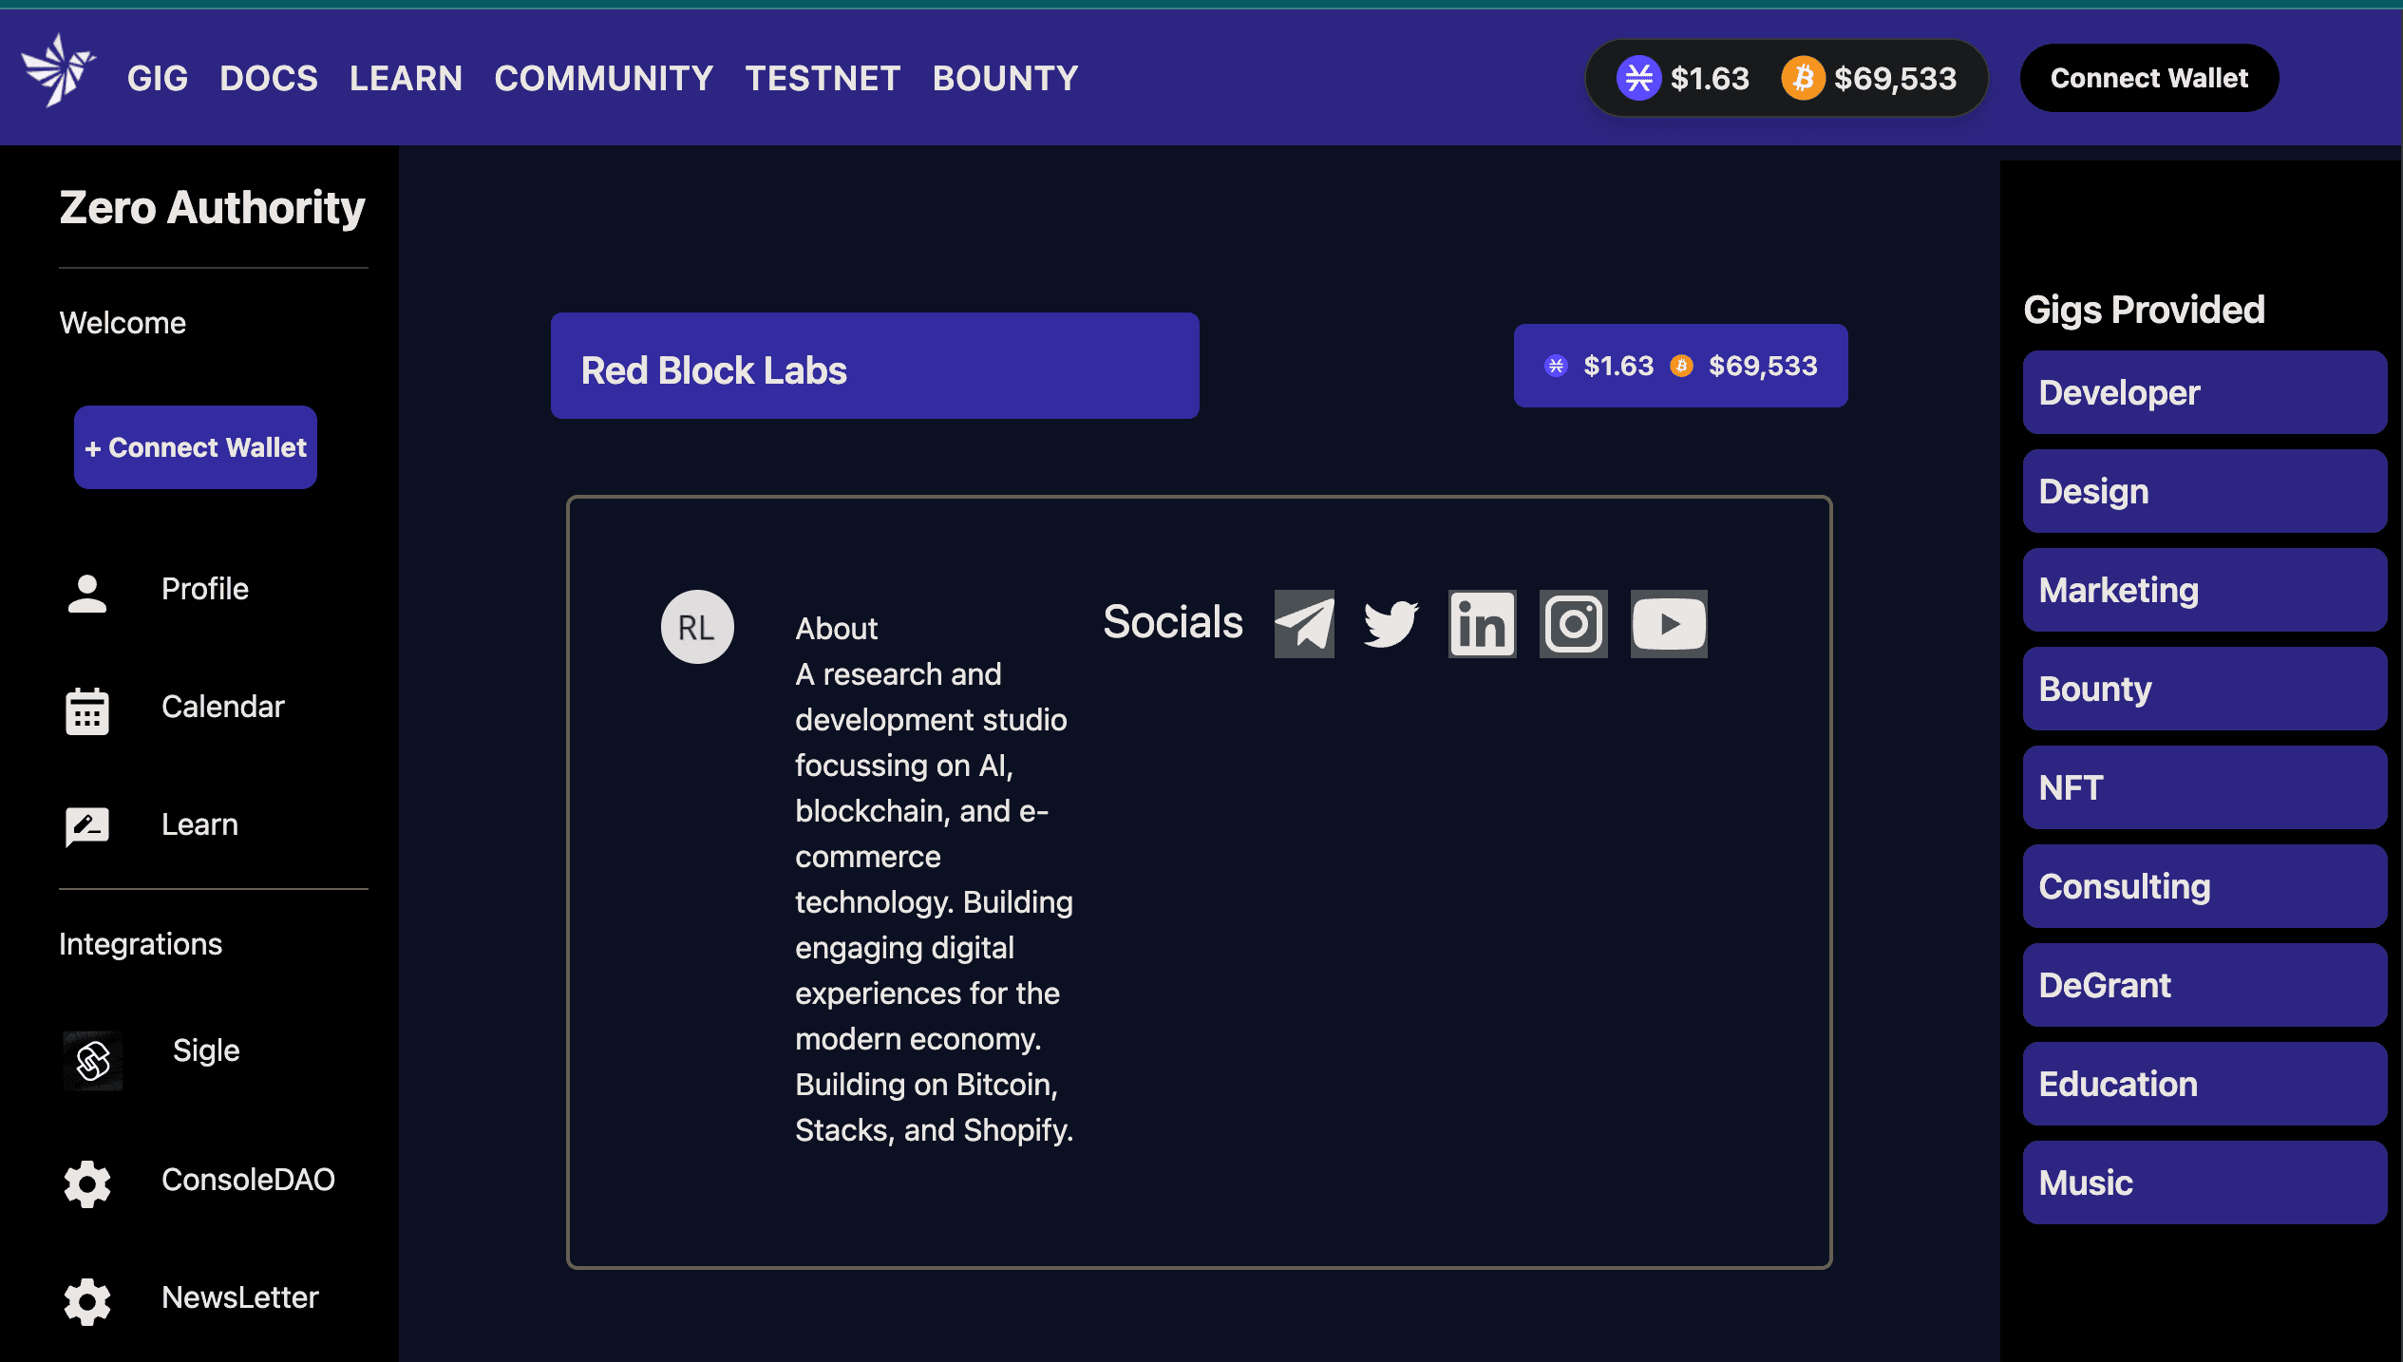The width and height of the screenshot is (2403, 1362).
Task: Select the Developer gig category
Action: [2204, 392]
